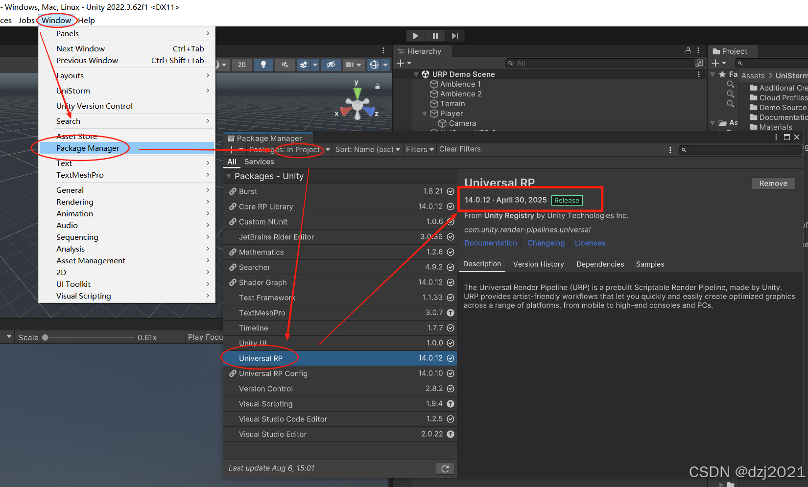808x487 pixels.
Task: Open the Licenses link
Action: [590, 243]
